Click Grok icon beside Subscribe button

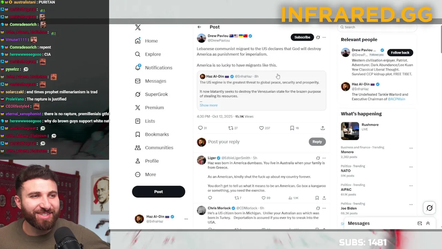pos(318,37)
